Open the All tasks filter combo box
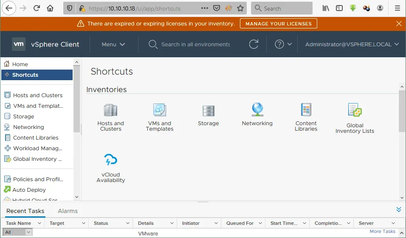Screen dimensions: 406x238 tap(17, 232)
